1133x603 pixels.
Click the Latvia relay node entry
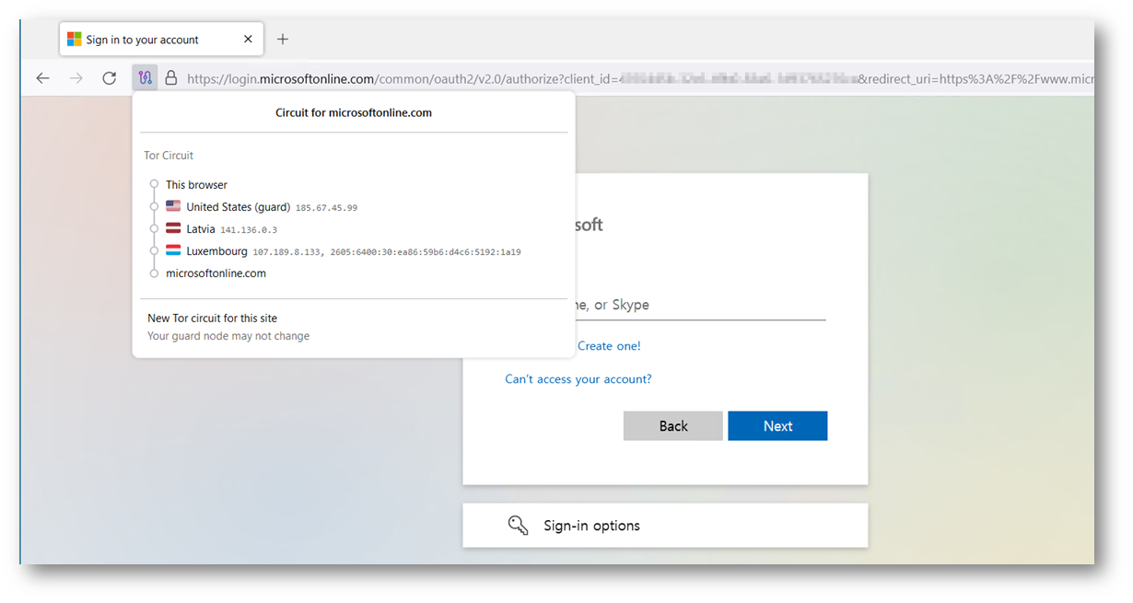221,229
